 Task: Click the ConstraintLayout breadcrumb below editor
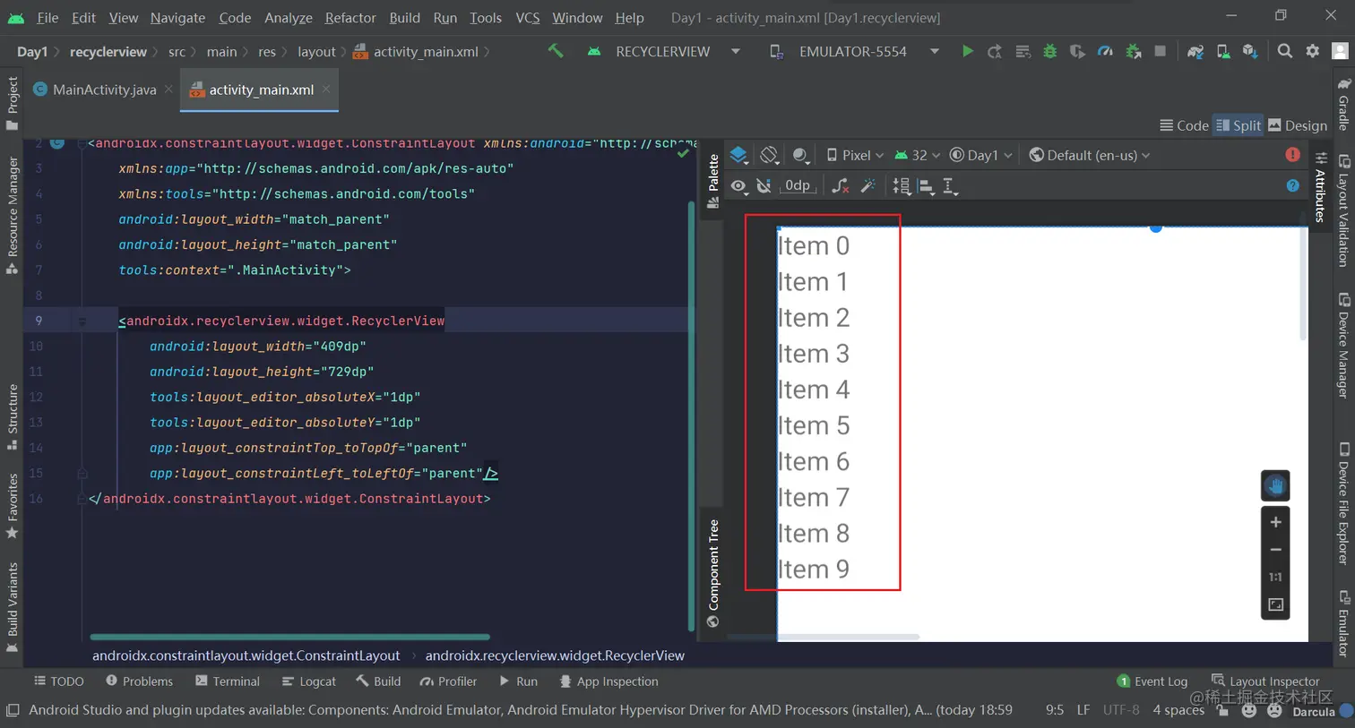(x=246, y=655)
